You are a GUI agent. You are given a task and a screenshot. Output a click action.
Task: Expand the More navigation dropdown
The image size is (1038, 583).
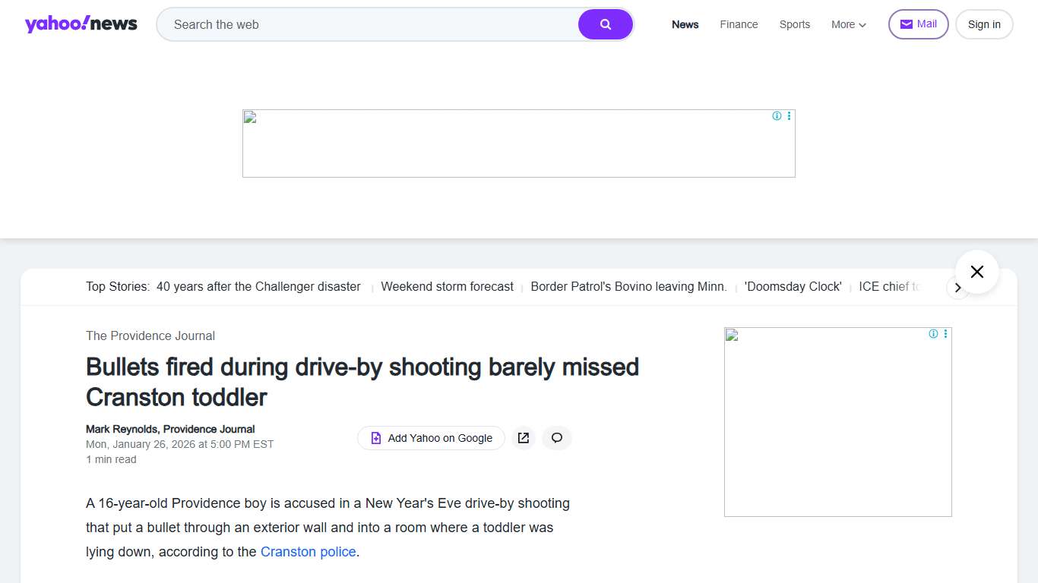click(x=848, y=24)
